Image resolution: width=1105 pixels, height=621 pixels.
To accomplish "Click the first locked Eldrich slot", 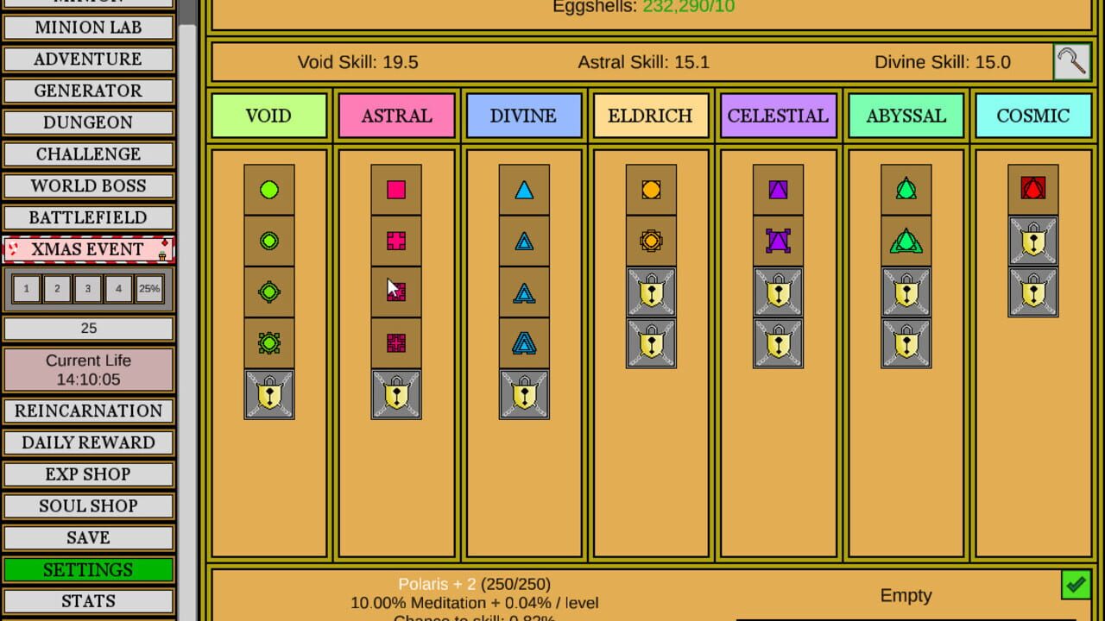I will click(651, 292).
